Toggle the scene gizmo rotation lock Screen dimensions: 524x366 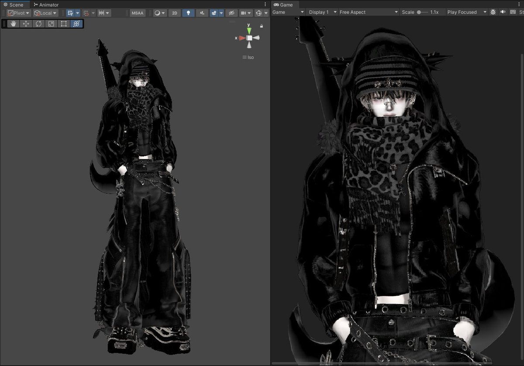[261, 26]
